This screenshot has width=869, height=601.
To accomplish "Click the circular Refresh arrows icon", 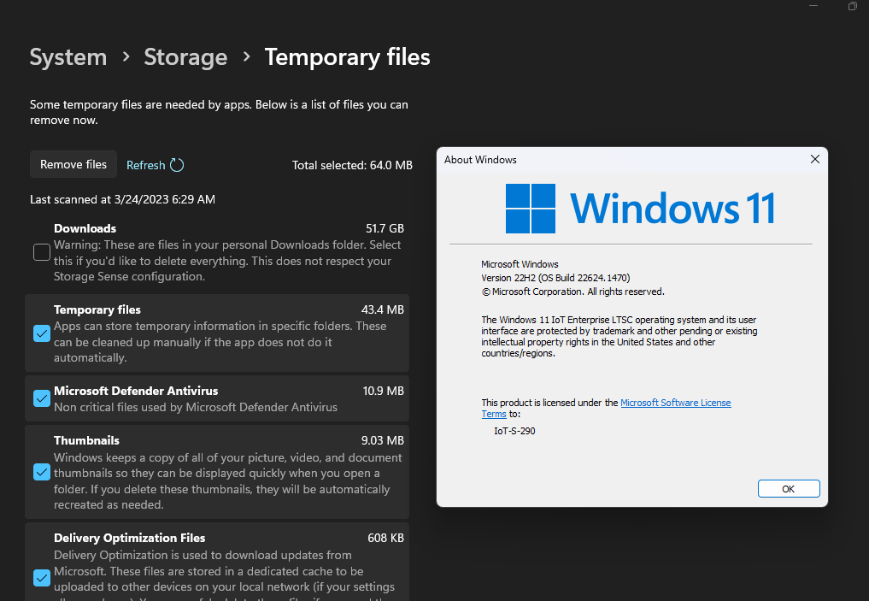I will click(x=177, y=165).
